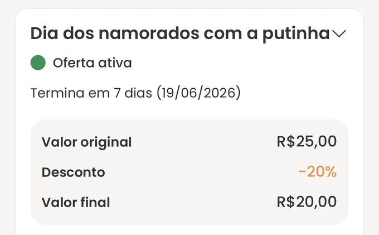The width and height of the screenshot is (379, 235).
Task: Select the 'Oferta ativa' status label
Action: pos(93,63)
